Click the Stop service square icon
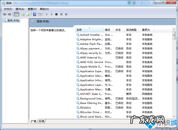178x130 pixels. (x=57, y=14)
